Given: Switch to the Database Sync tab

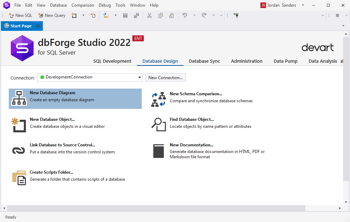Looking at the screenshot, I should (204, 61).
